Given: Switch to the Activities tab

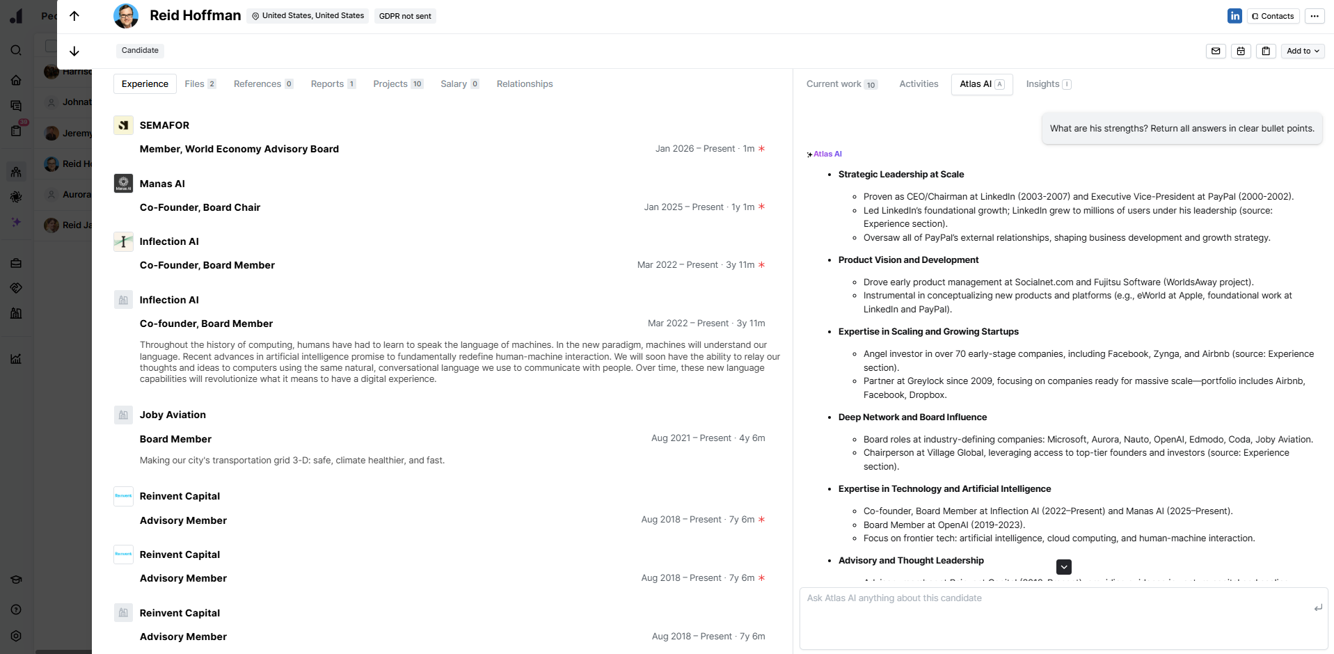Looking at the screenshot, I should click(919, 83).
